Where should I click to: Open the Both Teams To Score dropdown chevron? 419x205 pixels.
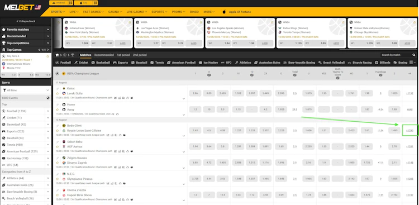click(338, 78)
